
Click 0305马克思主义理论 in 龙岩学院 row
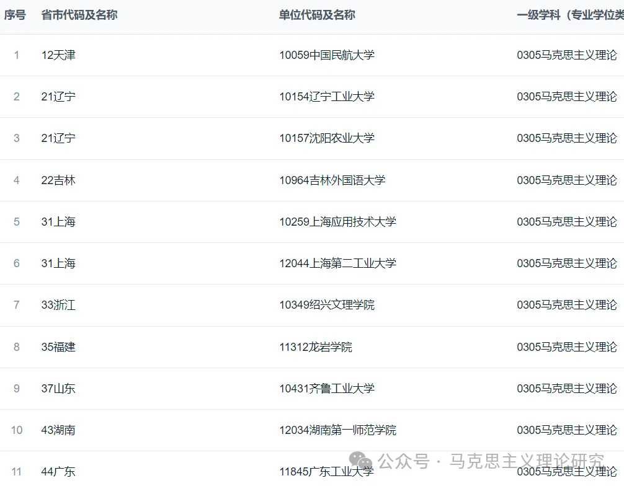[x=567, y=347]
